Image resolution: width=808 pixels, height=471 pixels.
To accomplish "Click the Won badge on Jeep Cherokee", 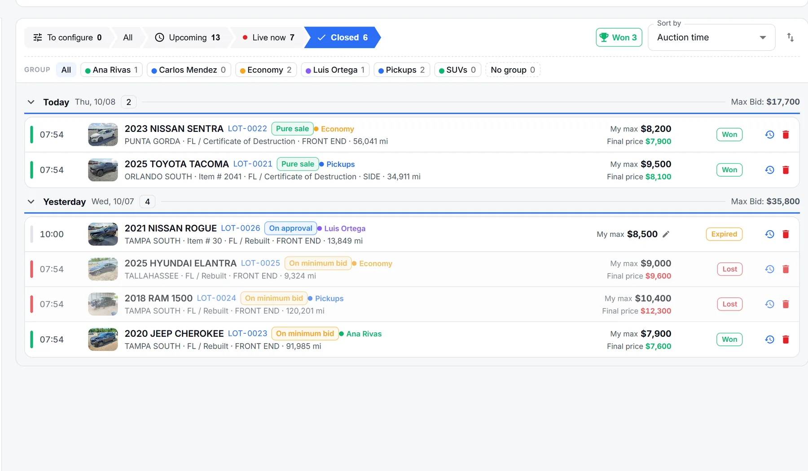I will (x=729, y=340).
